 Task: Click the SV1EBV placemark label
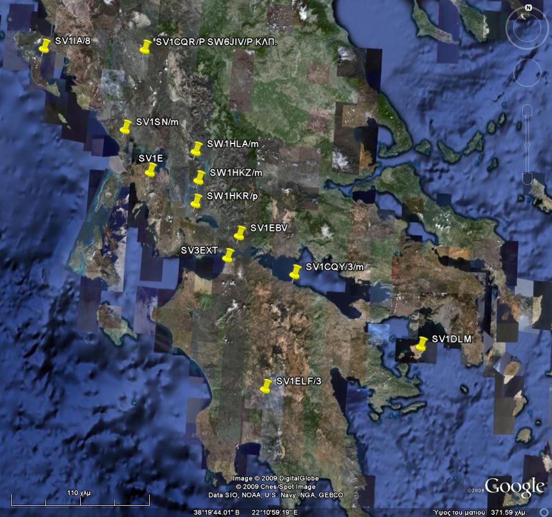point(269,228)
